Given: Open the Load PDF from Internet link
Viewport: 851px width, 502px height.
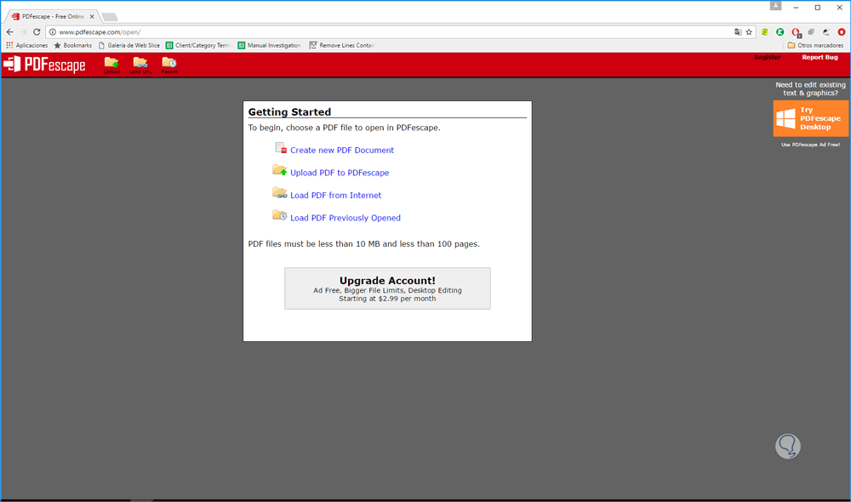Looking at the screenshot, I should 335,196.
